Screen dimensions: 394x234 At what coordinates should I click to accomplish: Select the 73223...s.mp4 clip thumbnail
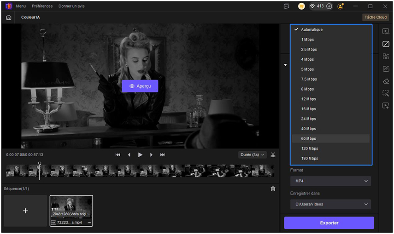click(71, 211)
